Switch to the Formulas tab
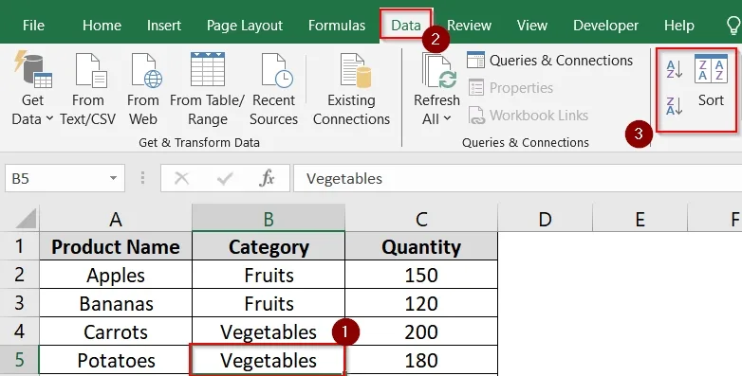742x376 pixels. pos(337,26)
